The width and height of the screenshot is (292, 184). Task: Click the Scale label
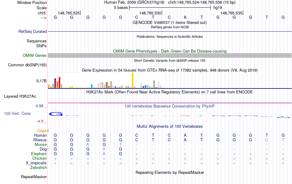41,8
